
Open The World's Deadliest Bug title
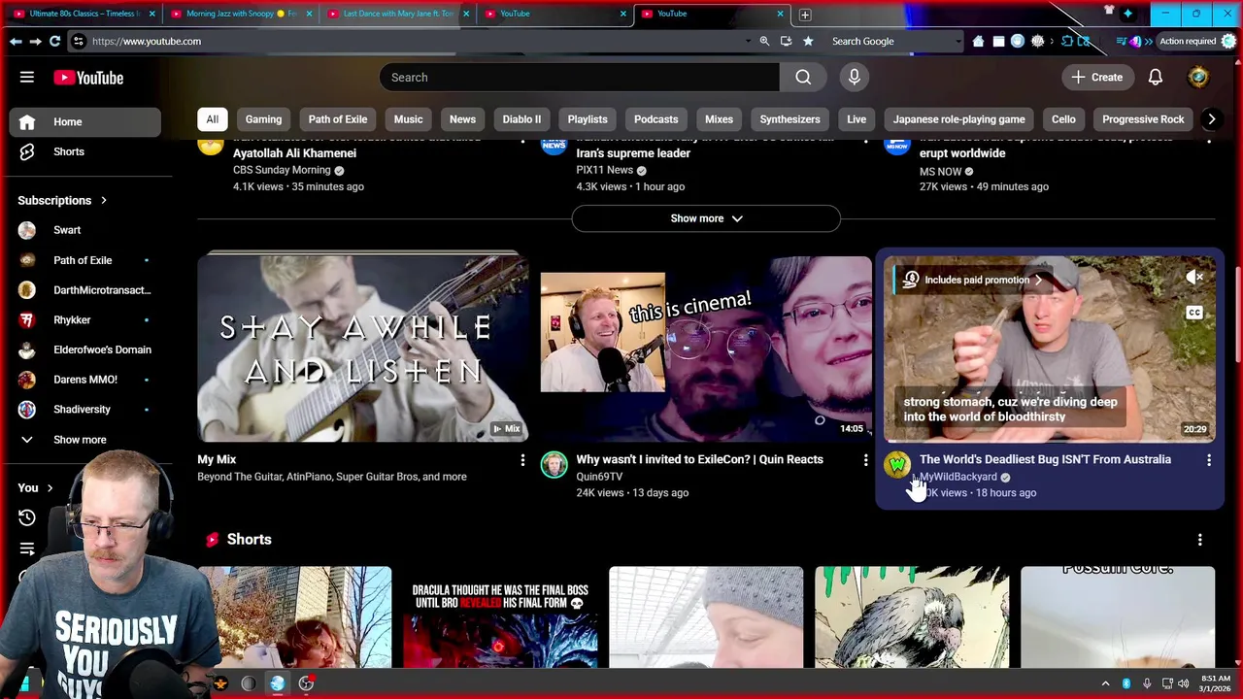click(x=1045, y=459)
